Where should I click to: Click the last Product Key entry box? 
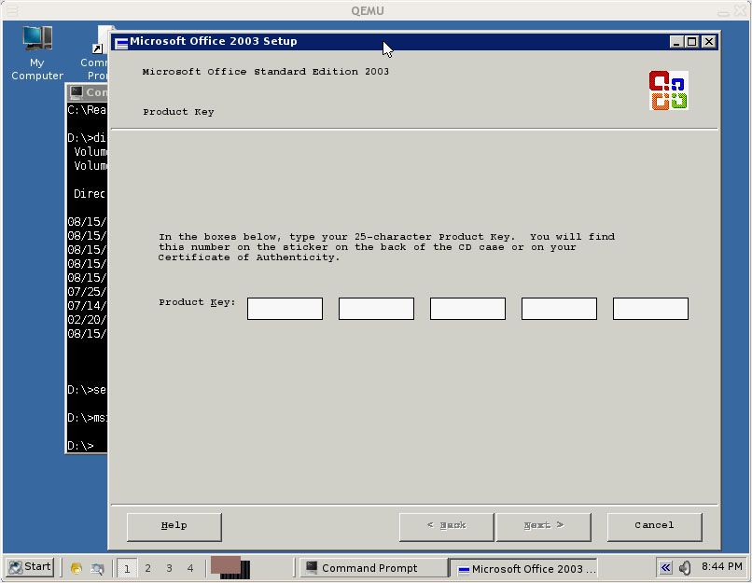649,308
